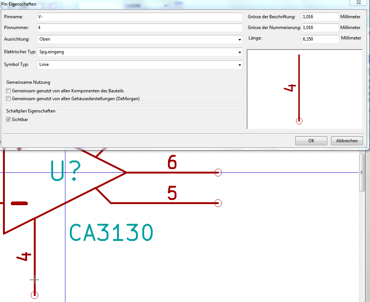Click the Grösse der Beschriftung value field
Screen dimensions: 370x302
(320, 17)
